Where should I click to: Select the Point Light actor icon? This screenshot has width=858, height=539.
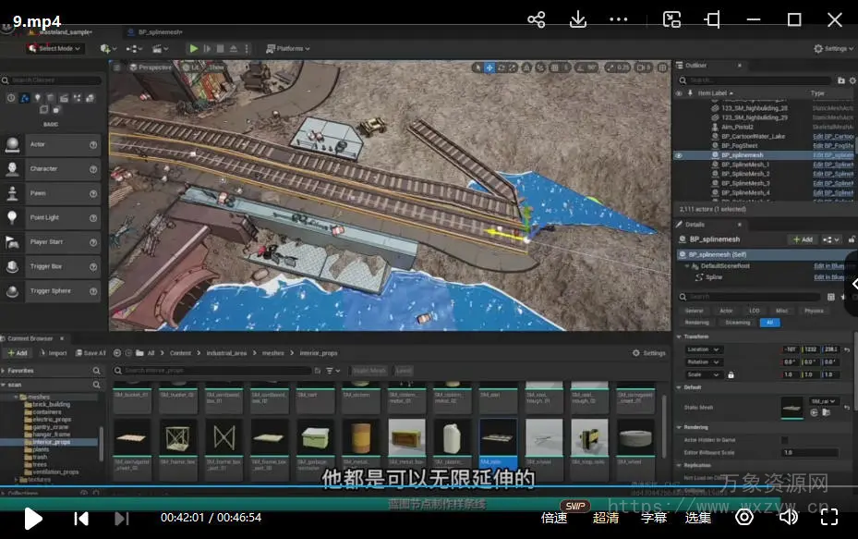(13, 217)
